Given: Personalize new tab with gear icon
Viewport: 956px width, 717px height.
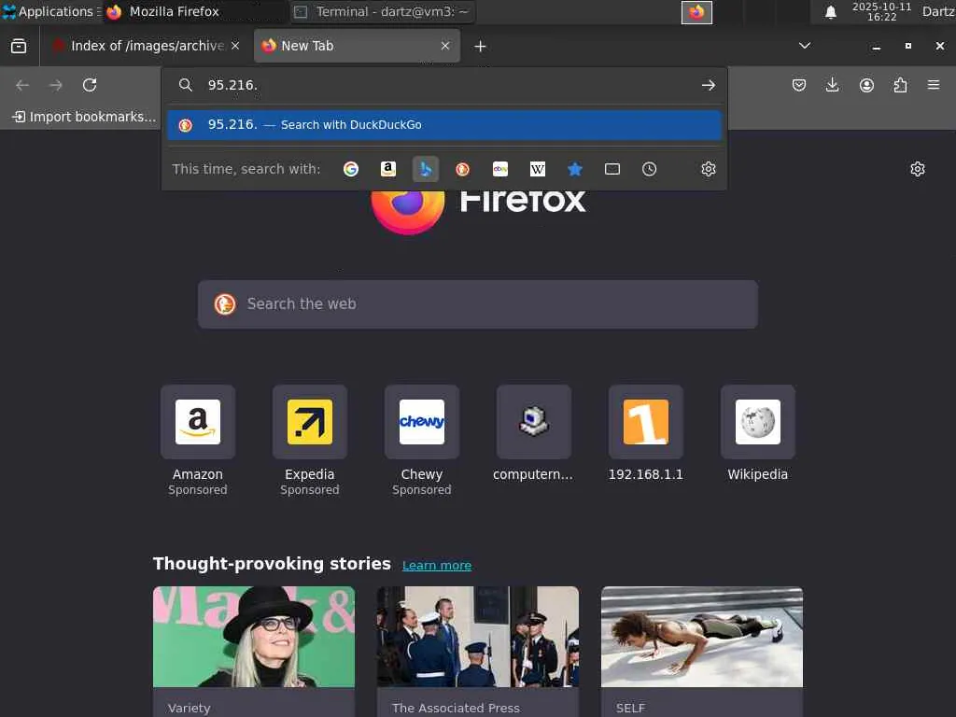Looking at the screenshot, I should [x=918, y=169].
